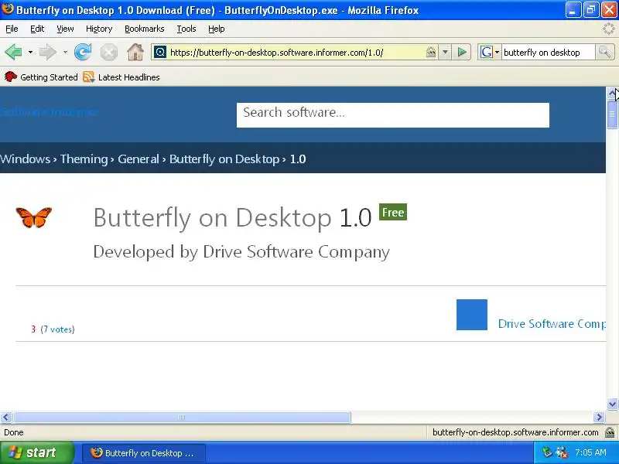
Task: Click the Firefox title bar icon
Action: (7, 9)
